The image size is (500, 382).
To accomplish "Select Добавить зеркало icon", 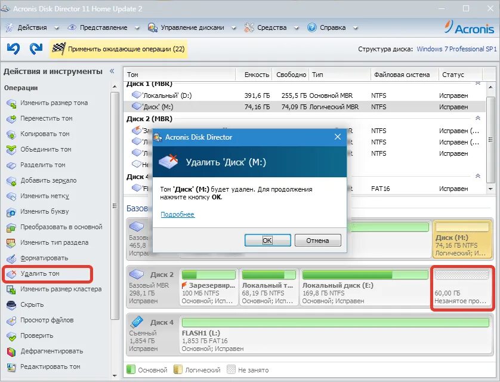I will [x=11, y=181].
